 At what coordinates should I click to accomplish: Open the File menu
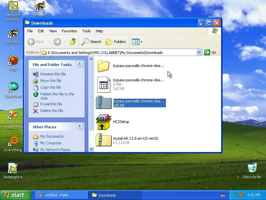(30, 31)
